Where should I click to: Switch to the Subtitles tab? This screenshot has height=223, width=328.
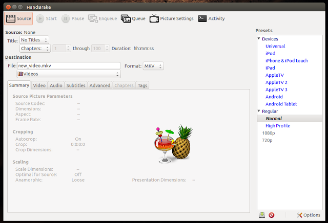[x=76, y=85]
